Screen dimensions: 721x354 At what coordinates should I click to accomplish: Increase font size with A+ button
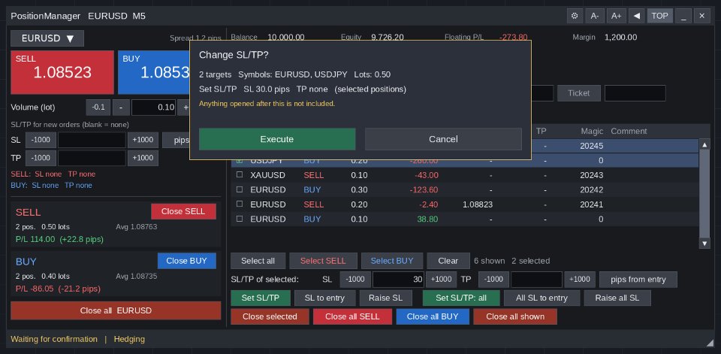click(616, 16)
